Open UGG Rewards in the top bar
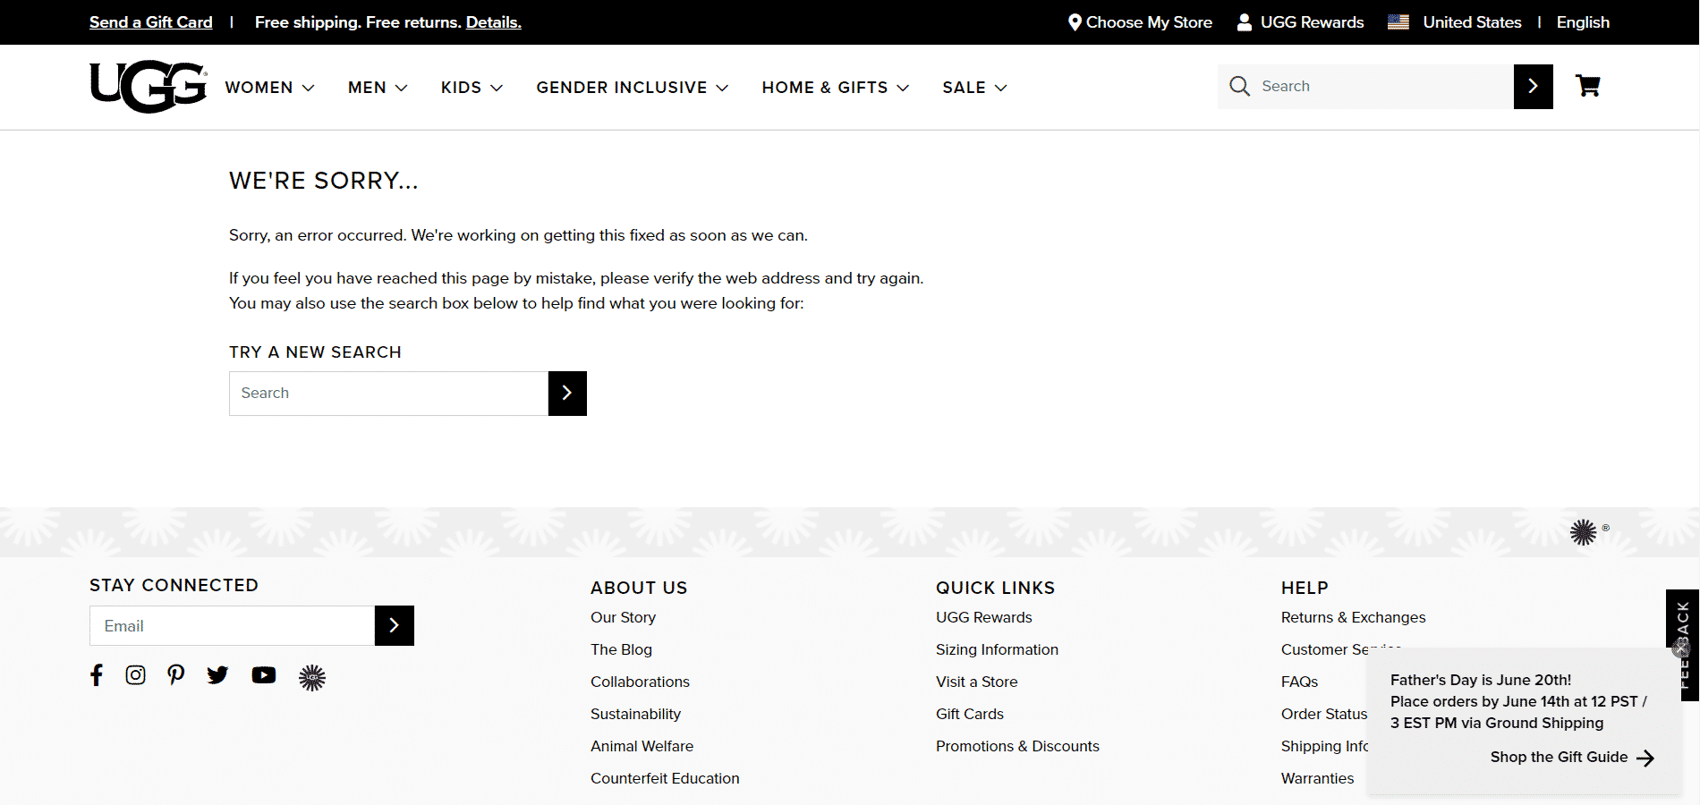The height and width of the screenshot is (805, 1700). pos(1301,22)
